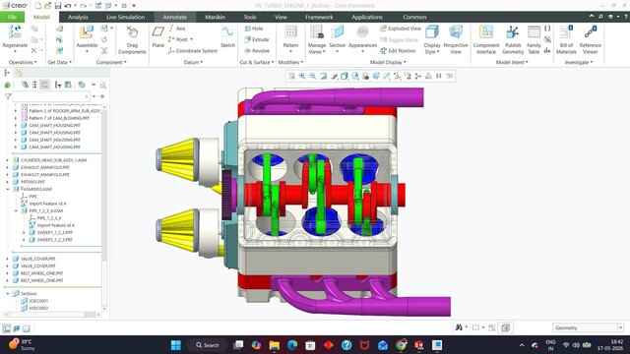Image resolution: width=630 pixels, height=354 pixels.
Task: Click the Save icon in quick access toolbar
Action: pyautogui.click(x=58, y=6)
